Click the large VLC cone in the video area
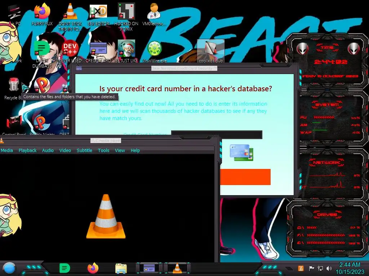The width and height of the screenshot is (369, 276). [106, 216]
